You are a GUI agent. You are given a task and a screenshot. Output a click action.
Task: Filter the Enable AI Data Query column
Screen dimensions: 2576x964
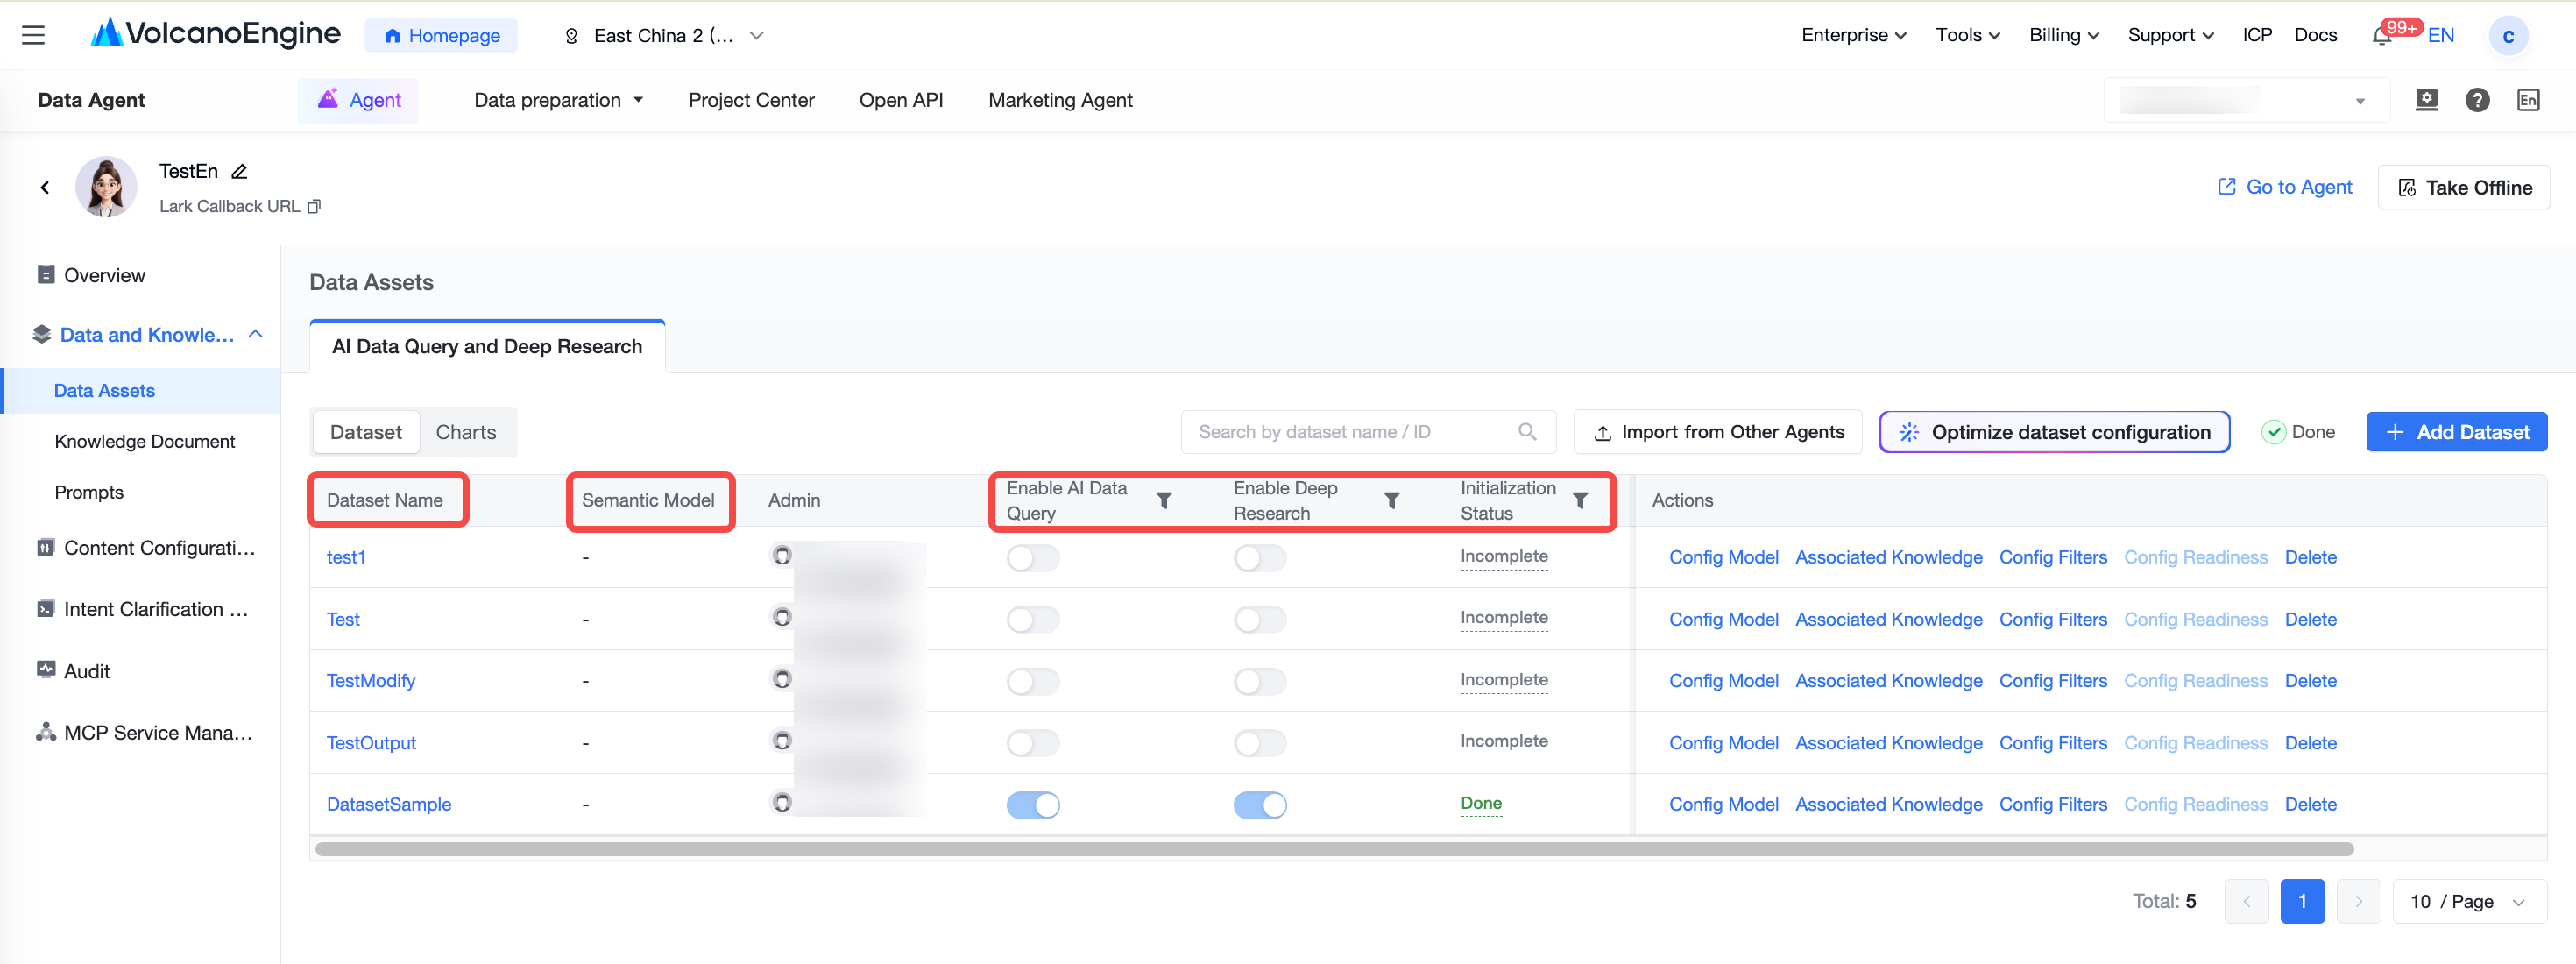[x=1164, y=500]
